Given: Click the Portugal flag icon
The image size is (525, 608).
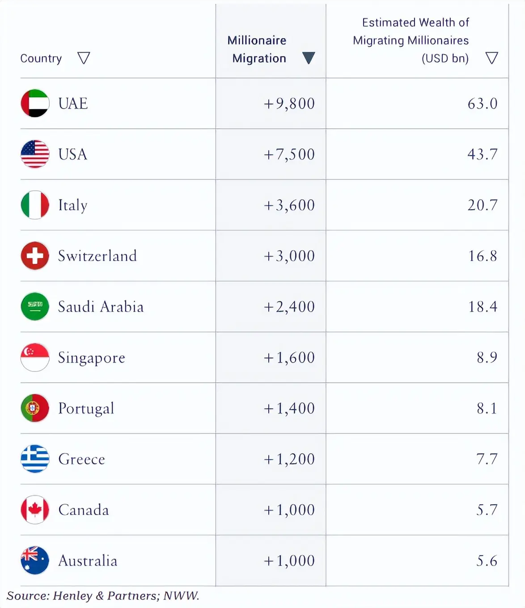Looking at the screenshot, I should 35,408.
